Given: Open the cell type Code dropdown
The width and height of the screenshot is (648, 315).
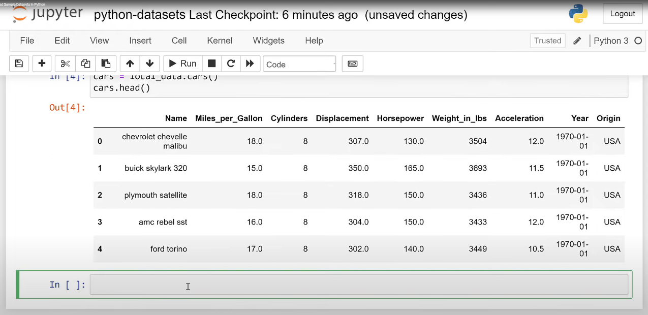Looking at the screenshot, I should tap(299, 64).
